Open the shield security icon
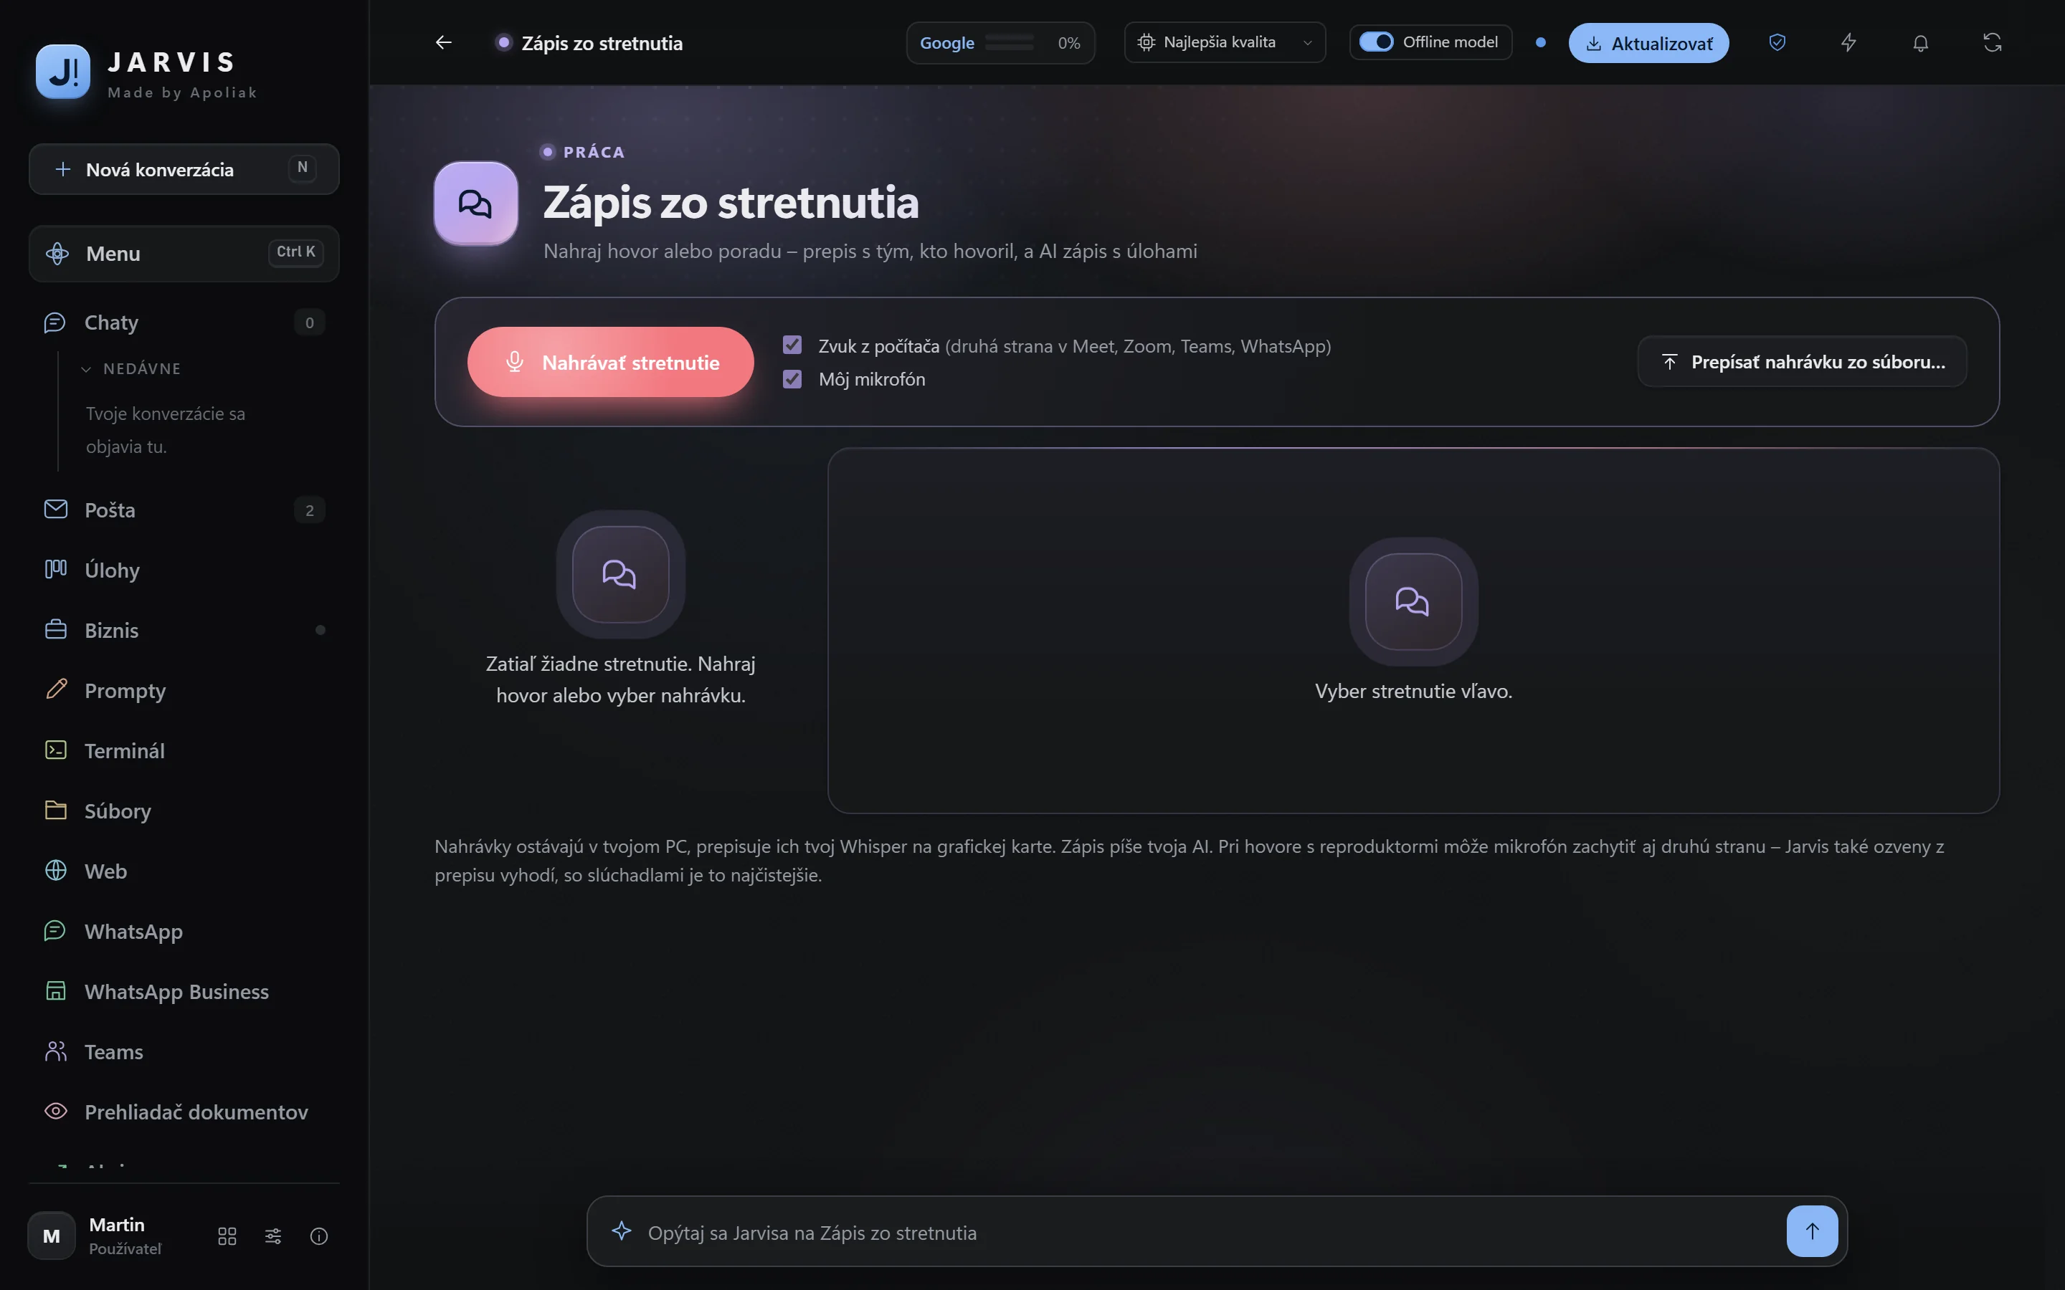Image resolution: width=2065 pixels, height=1290 pixels. [x=1777, y=42]
